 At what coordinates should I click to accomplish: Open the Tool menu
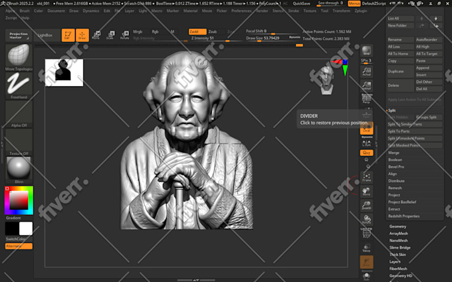click(324, 11)
